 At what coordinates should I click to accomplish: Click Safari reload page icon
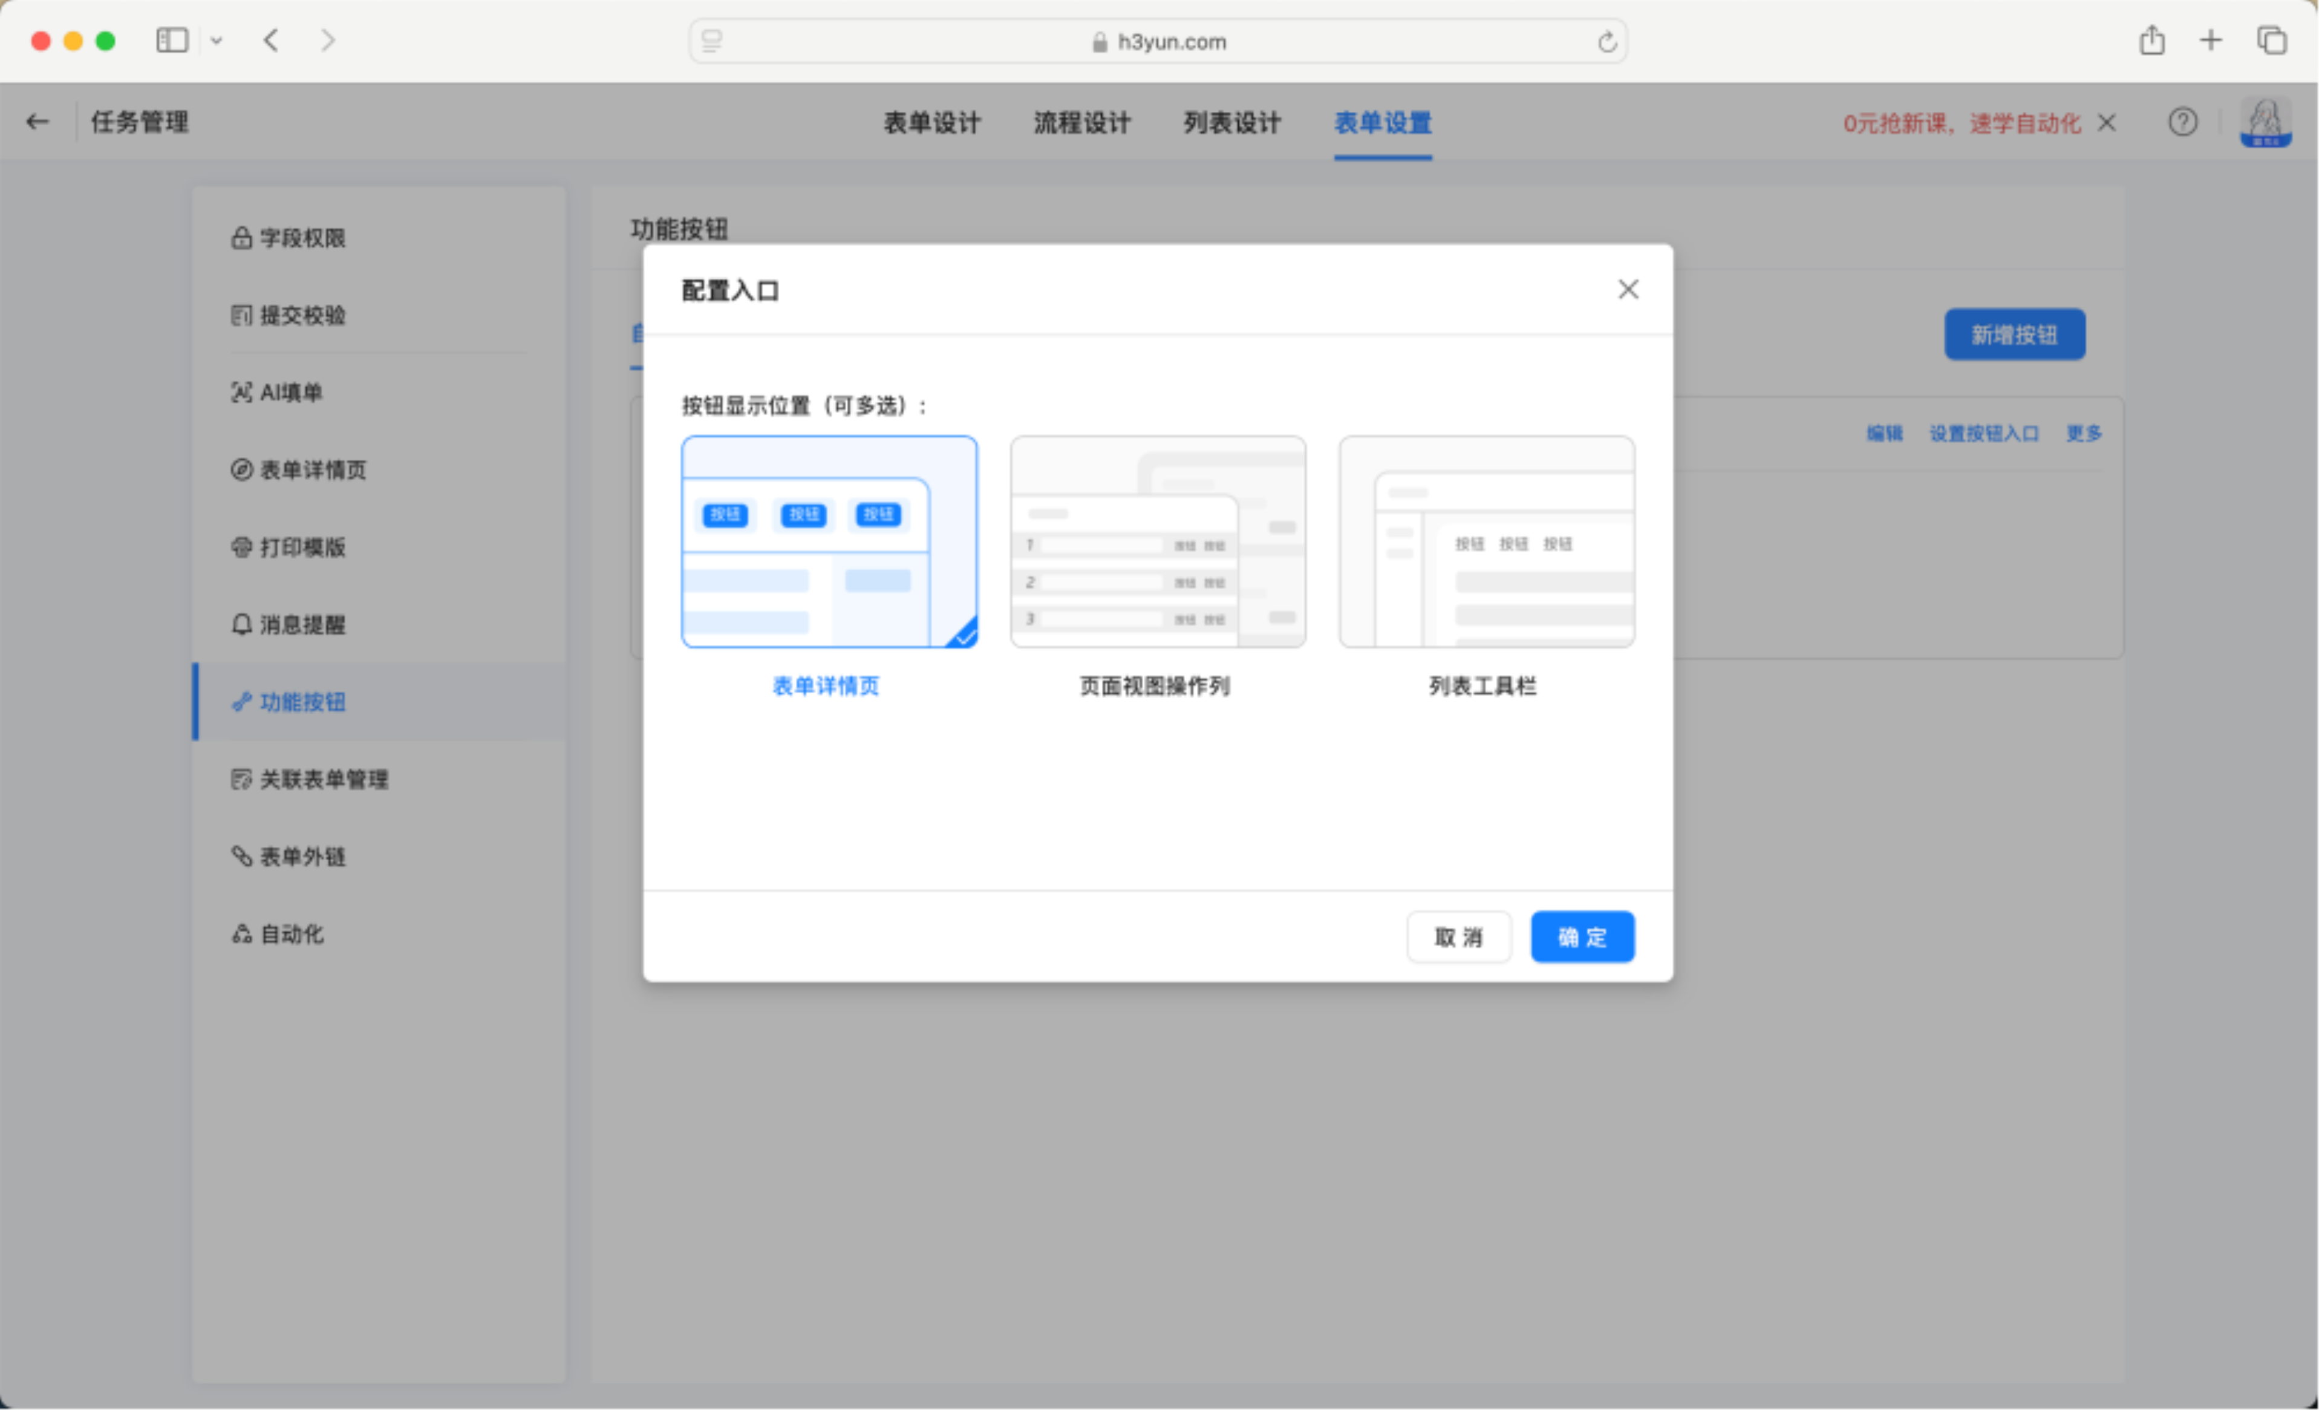1606,42
